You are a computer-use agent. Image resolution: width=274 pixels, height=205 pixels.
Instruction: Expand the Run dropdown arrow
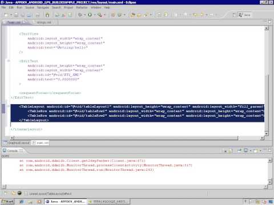[95, 15]
